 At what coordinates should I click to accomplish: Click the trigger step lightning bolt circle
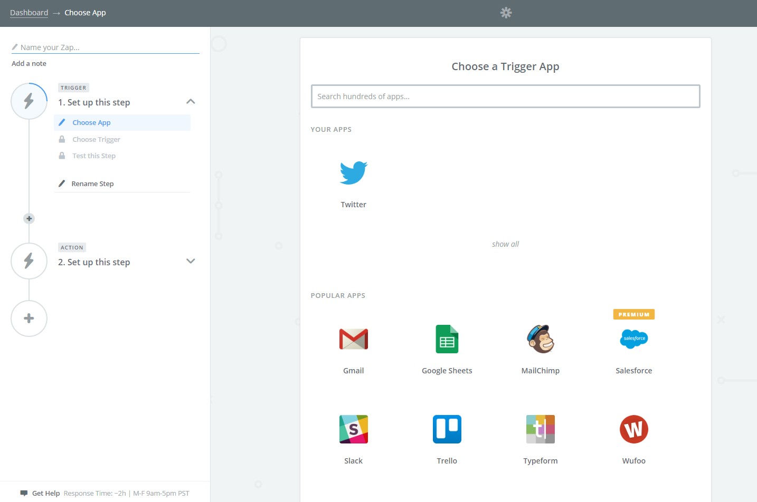(29, 101)
